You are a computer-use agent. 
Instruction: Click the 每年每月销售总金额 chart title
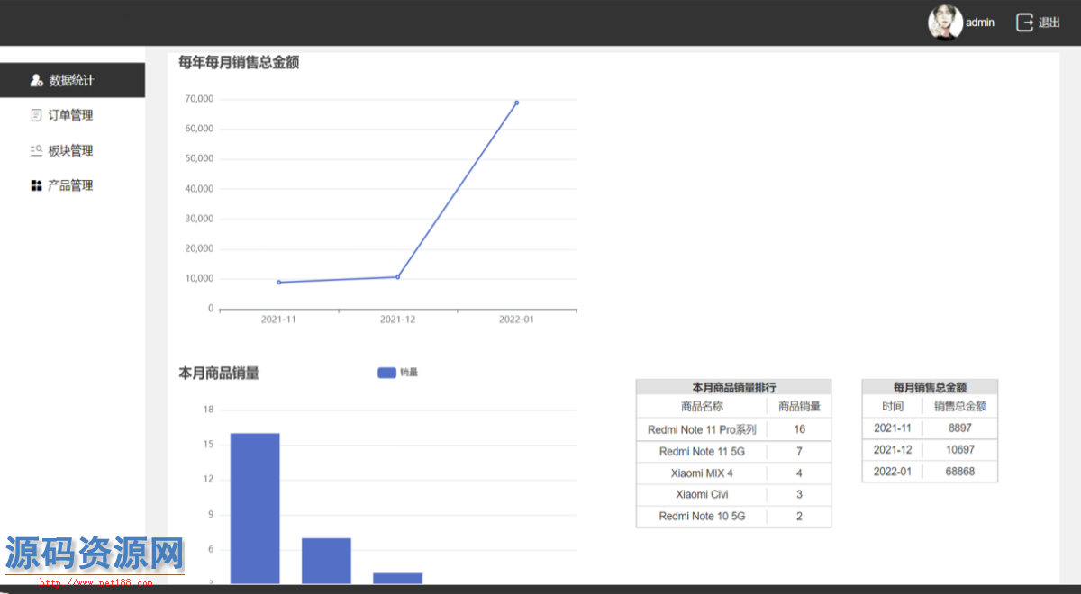pos(239,62)
